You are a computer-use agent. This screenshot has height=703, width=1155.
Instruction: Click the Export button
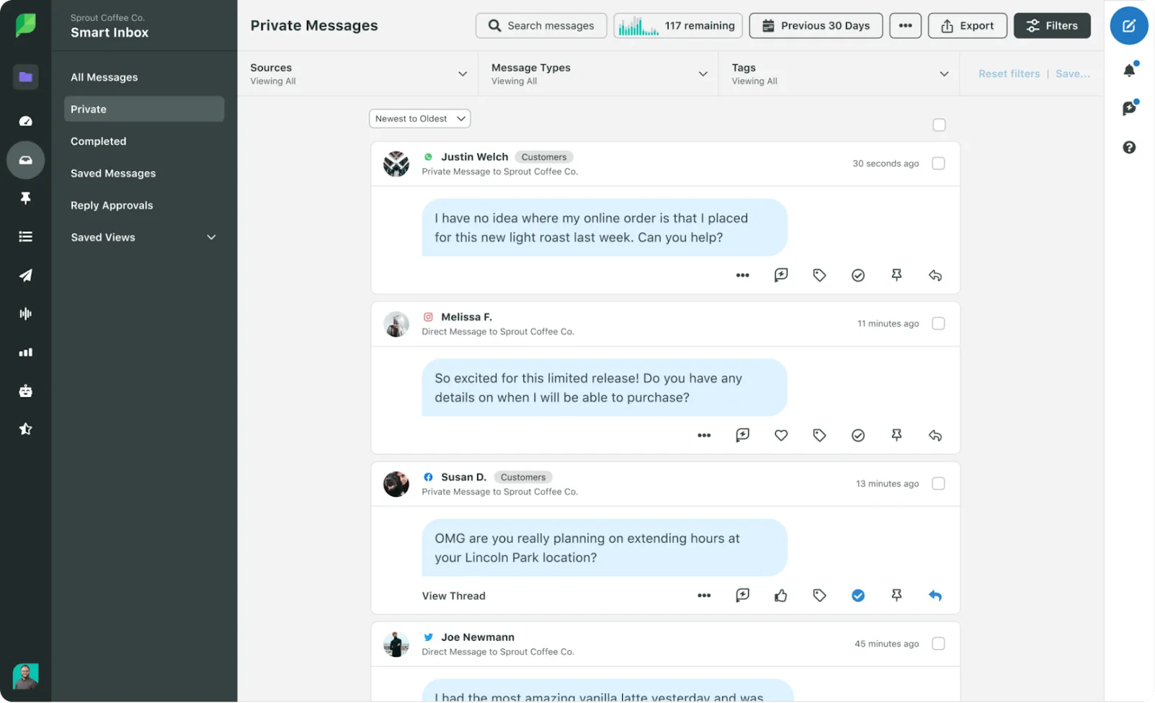967,25
